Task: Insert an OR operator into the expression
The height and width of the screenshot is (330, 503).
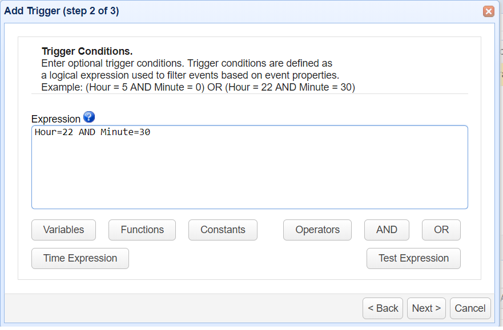Action: pyautogui.click(x=441, y=230)
